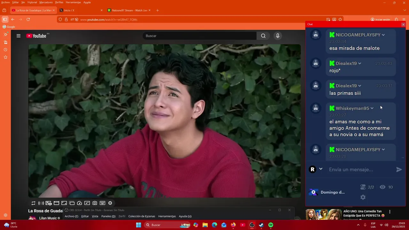The width and height of the screenshot is (409, 230).
Task: Open Steam from the taskbar
Action: 261,225
